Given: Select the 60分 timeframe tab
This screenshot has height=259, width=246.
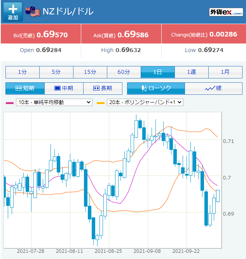Looking at the screenshot, I should pos(124,72).
